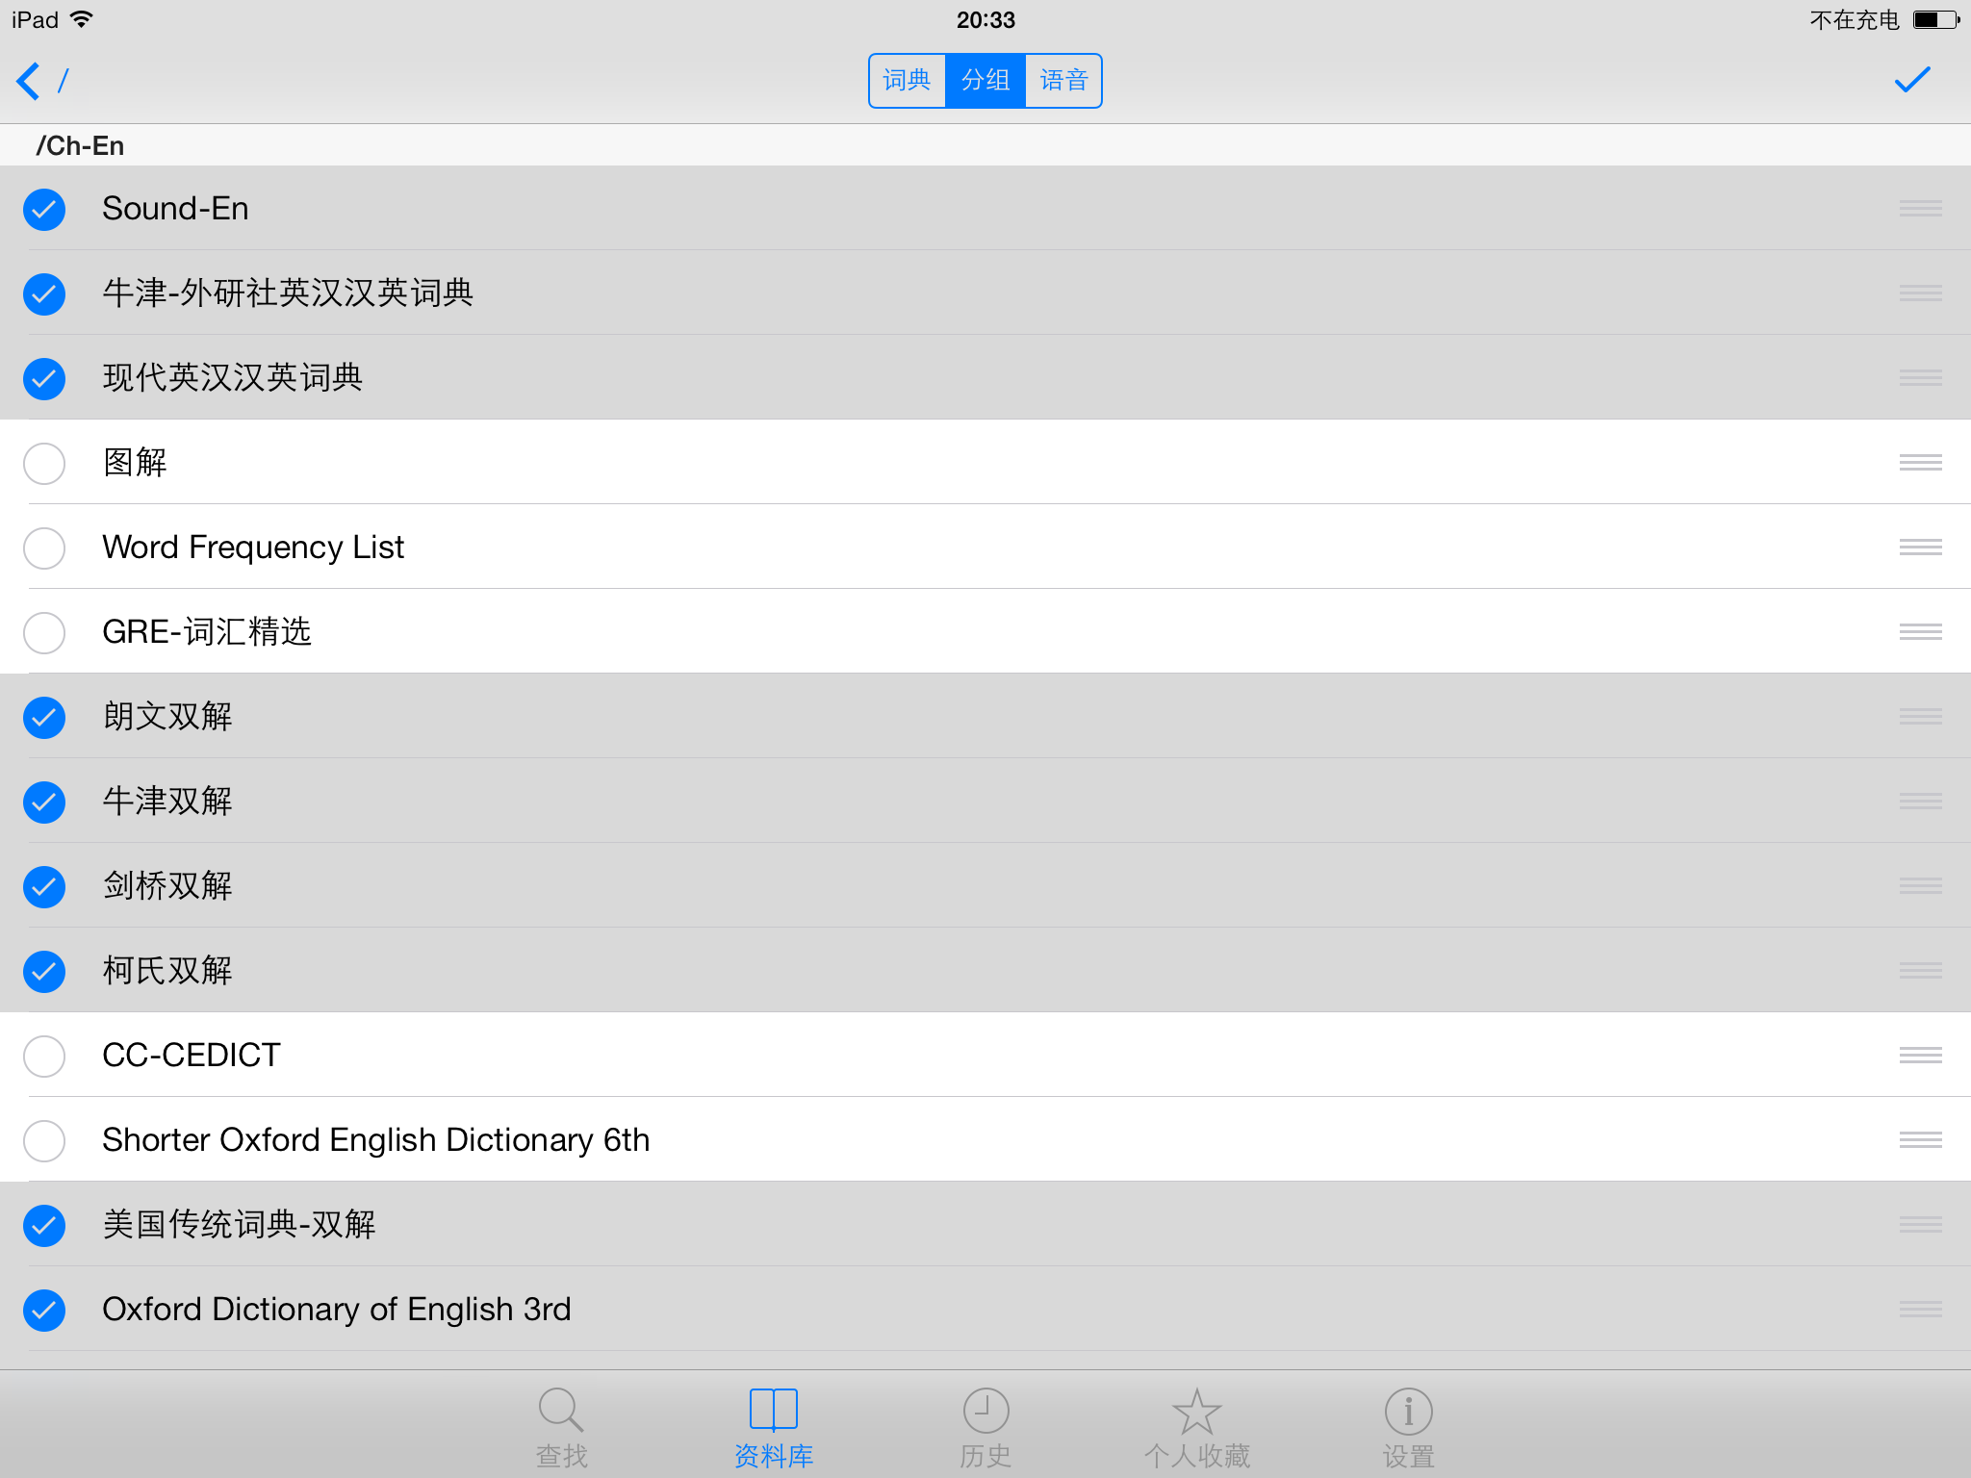The image size is (1971, 1478).
Task: Switch to the 词典 segment
Action: tap(908, 81)
